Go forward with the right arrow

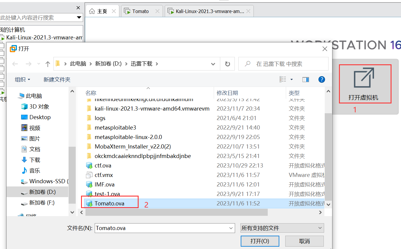(28, 64)
